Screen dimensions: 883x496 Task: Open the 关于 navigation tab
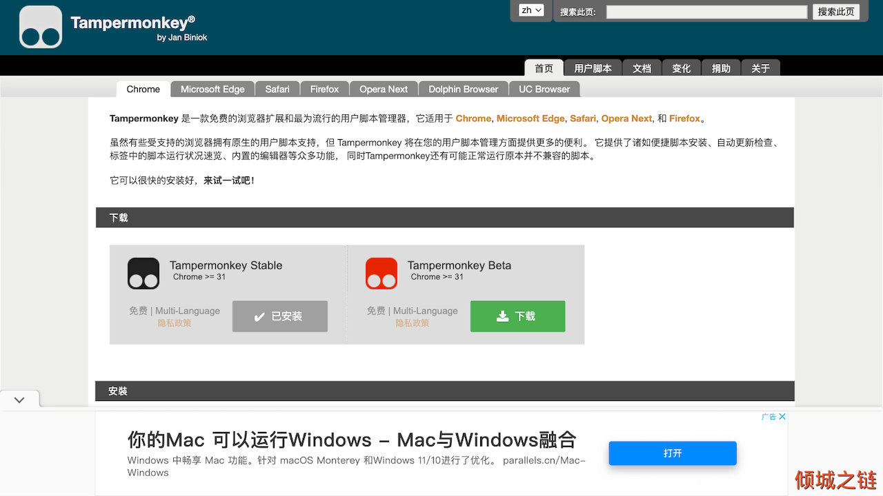click(x=761, y=68)
